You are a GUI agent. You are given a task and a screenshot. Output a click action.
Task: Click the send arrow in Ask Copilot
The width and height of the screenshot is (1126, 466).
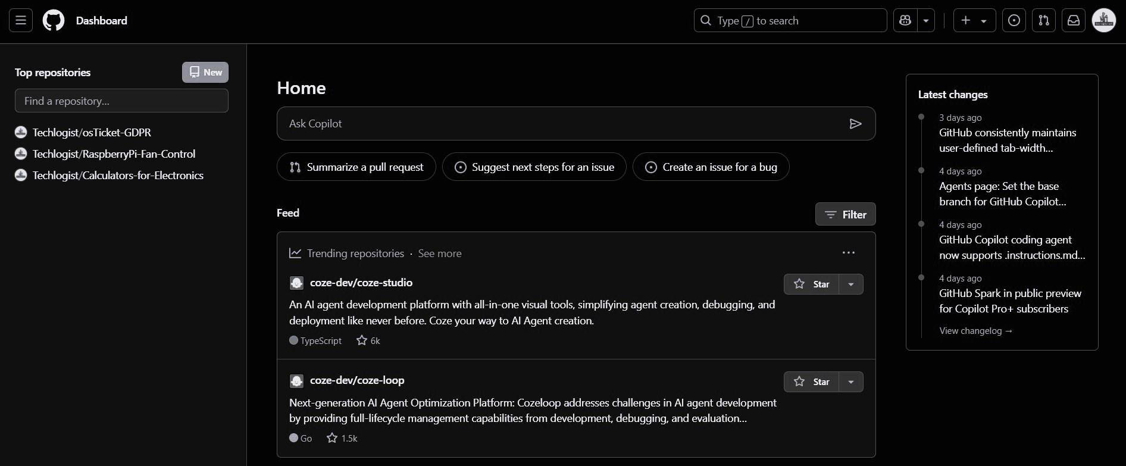855,123
